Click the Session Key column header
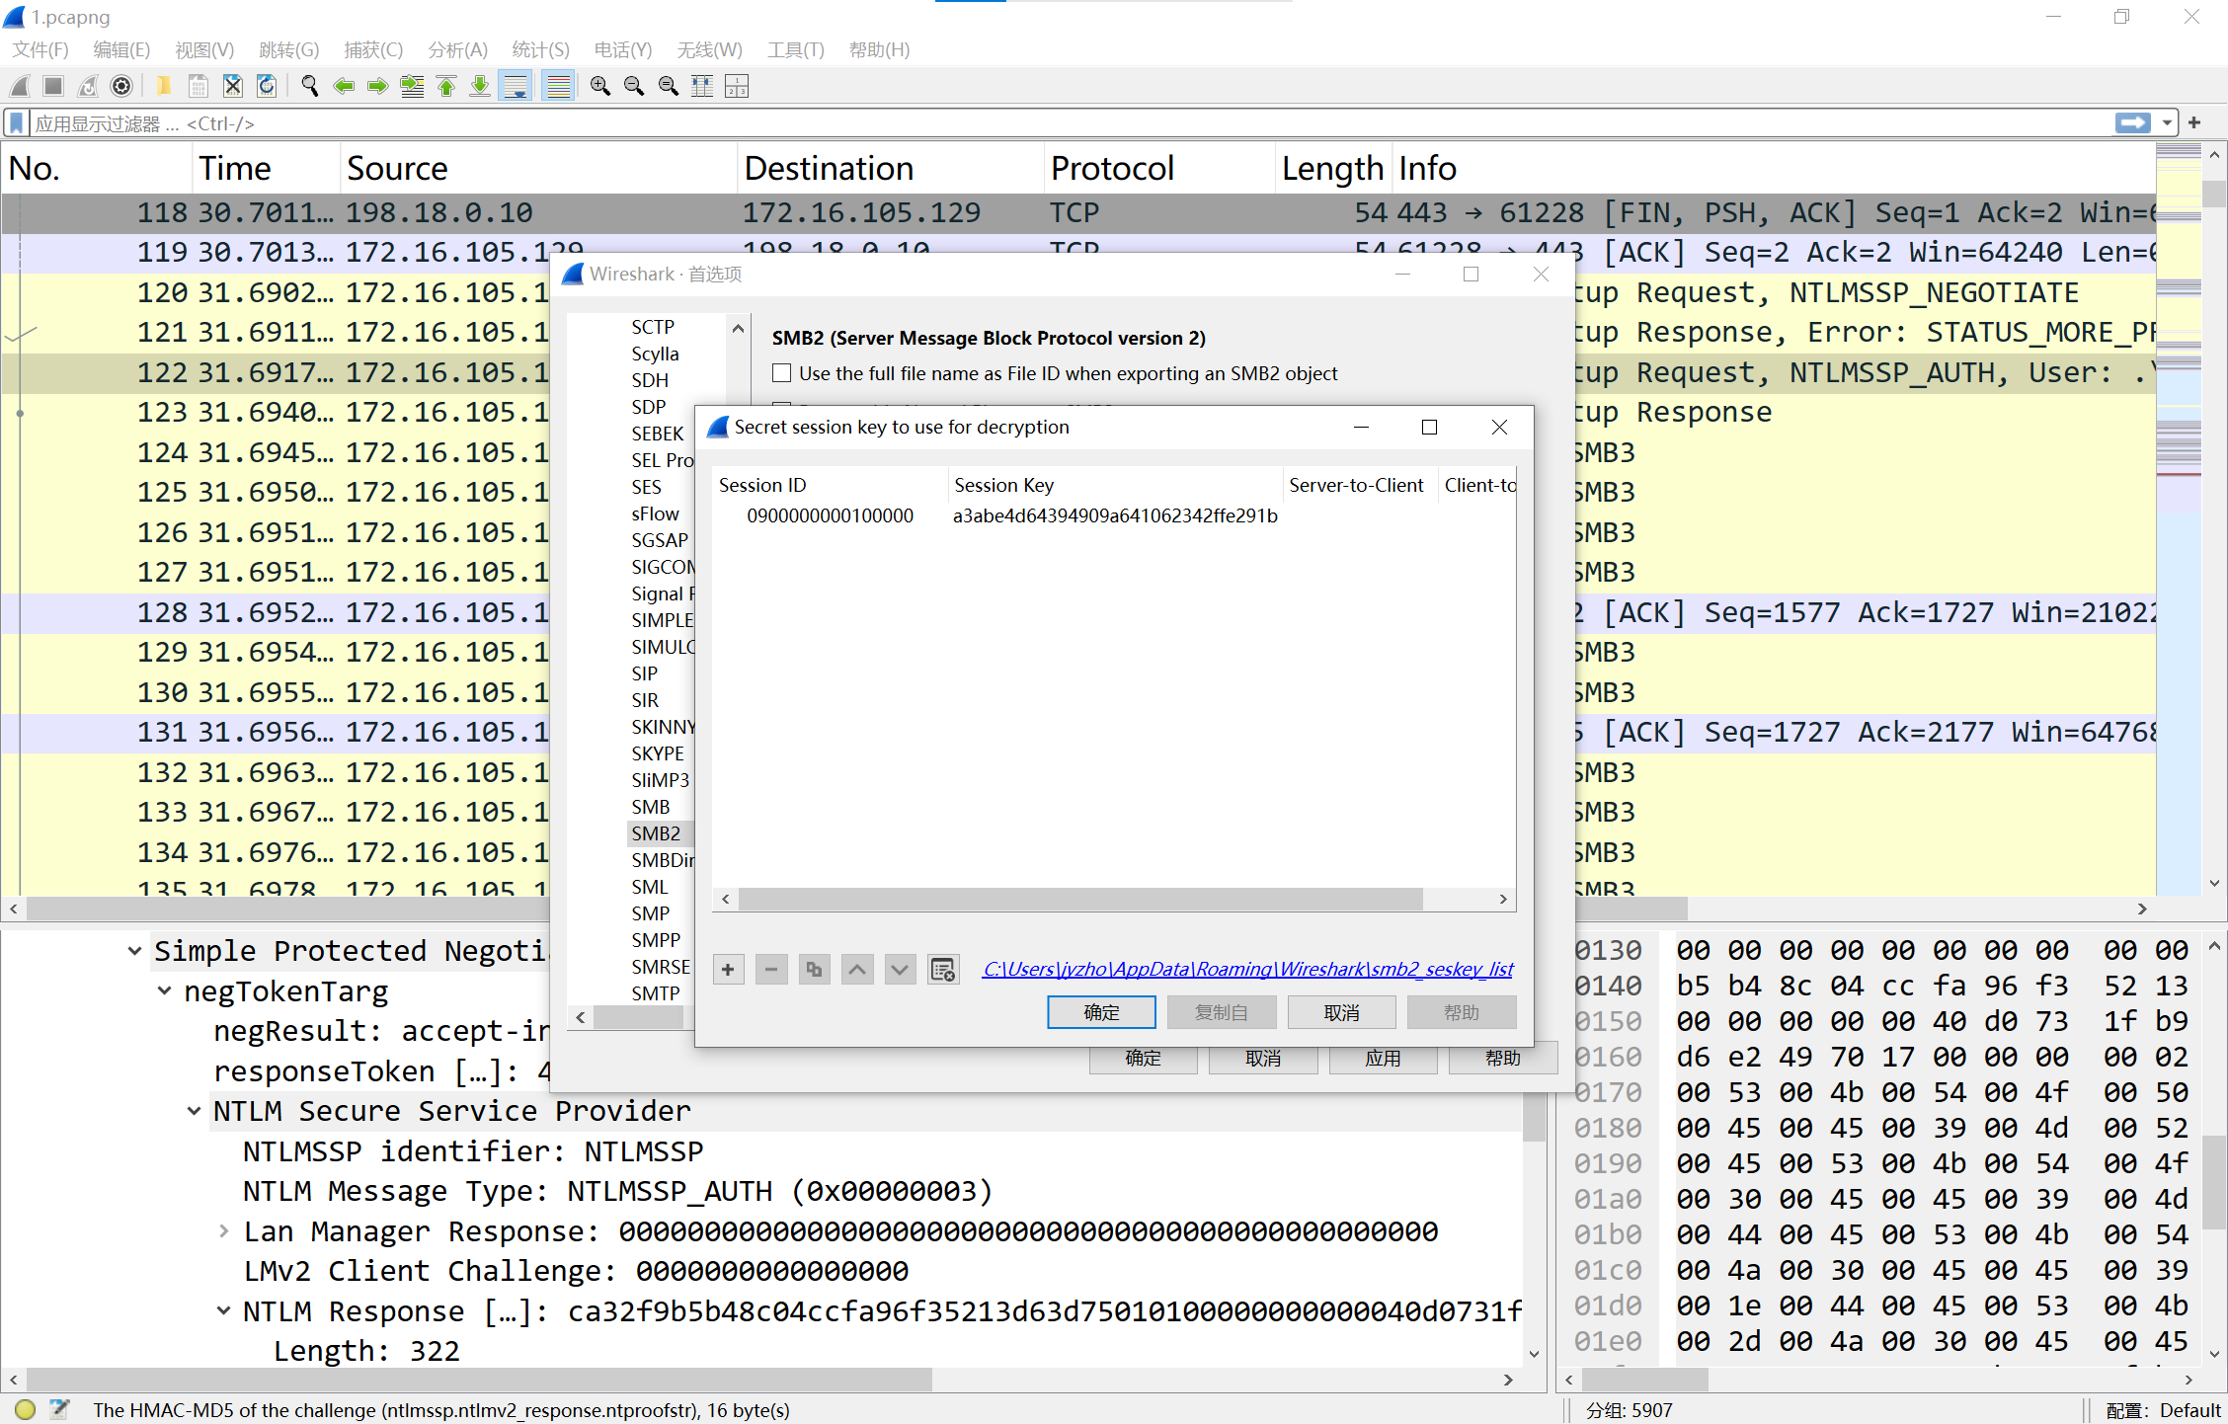Viewport: 2228px width, 1424px height. (x=1115, y=485)
